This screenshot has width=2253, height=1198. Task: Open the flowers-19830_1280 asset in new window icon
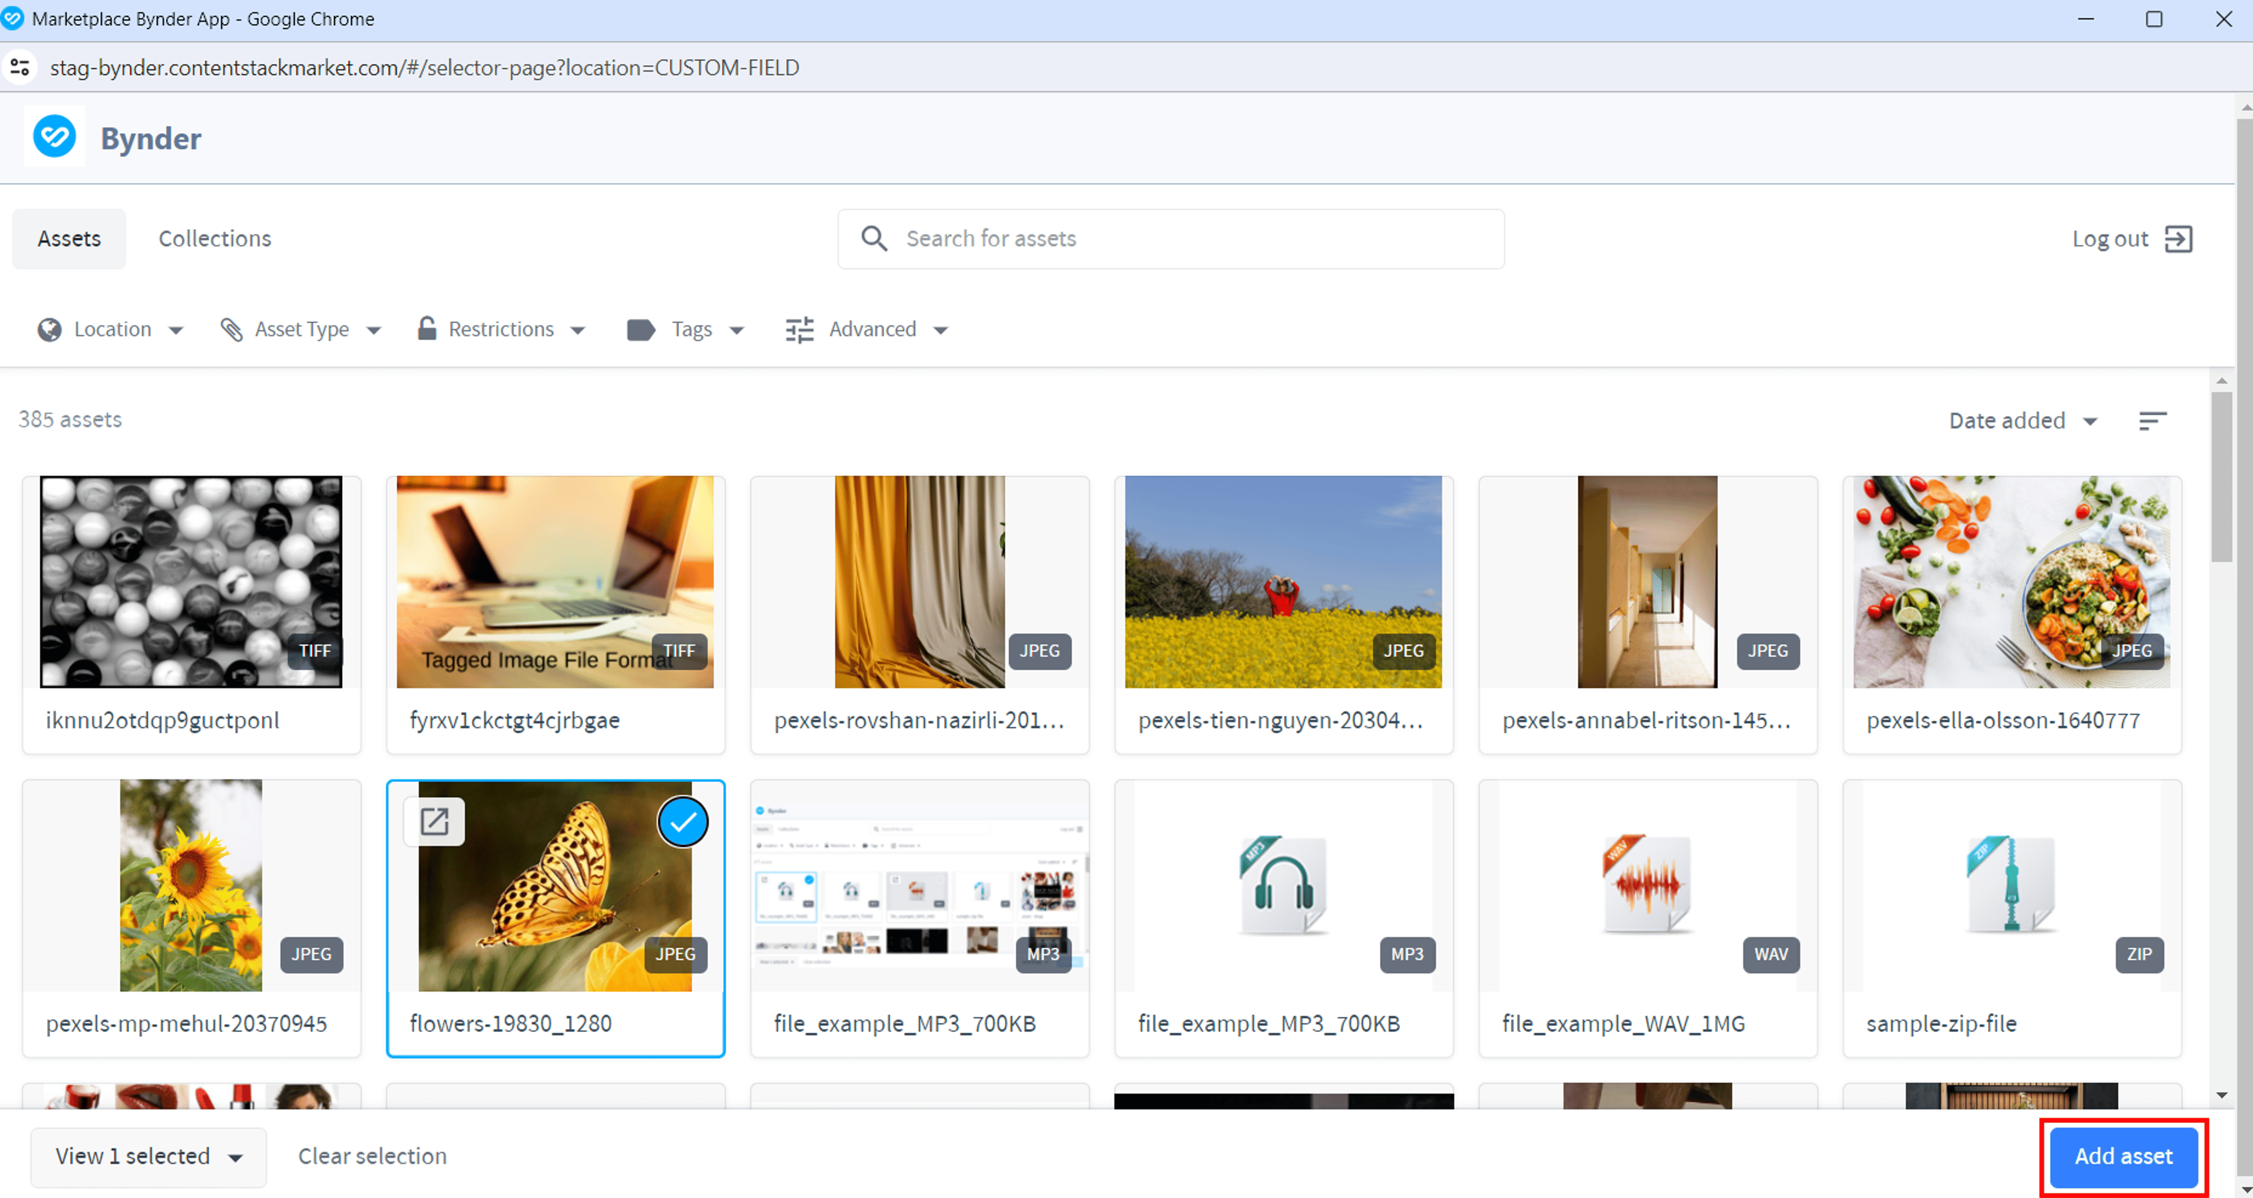[x=435, y=822]
